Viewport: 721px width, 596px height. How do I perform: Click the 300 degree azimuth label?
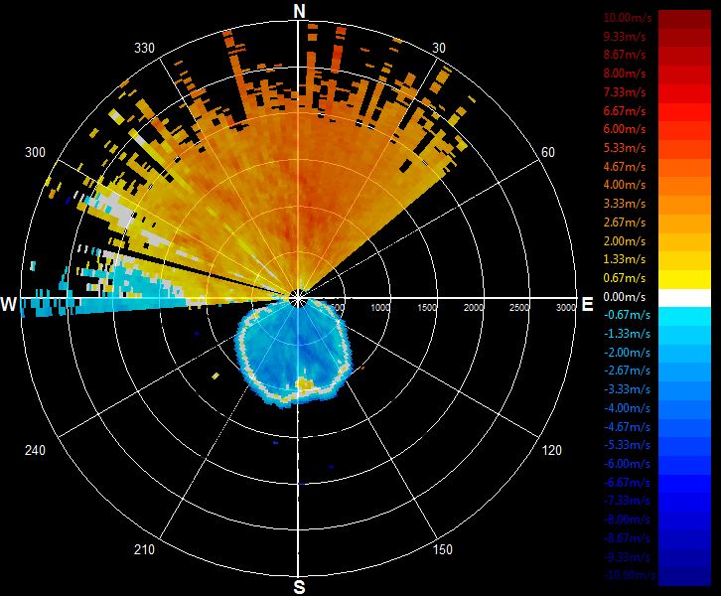click(x=35, y=152)
